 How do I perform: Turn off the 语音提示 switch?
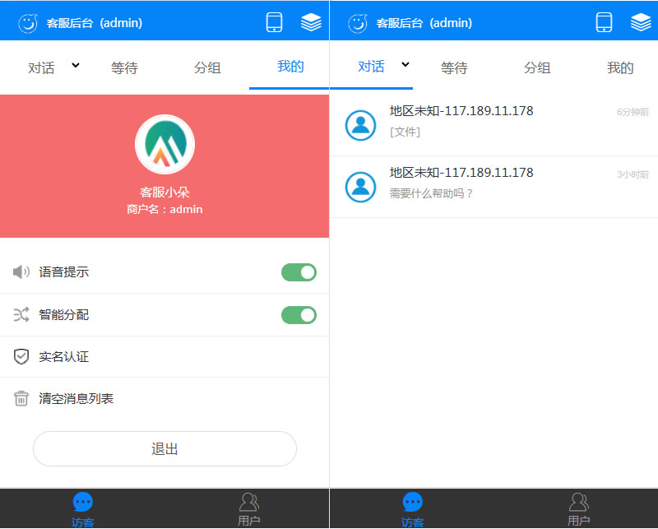pyautogui.click(x=299, y=272)
